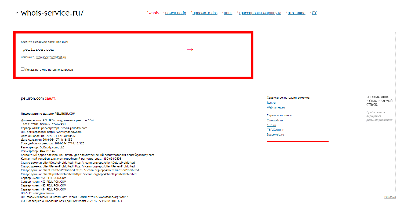404x206 pixels.
Task: Open the whois menu item
Action: click(x=154, y=13)
